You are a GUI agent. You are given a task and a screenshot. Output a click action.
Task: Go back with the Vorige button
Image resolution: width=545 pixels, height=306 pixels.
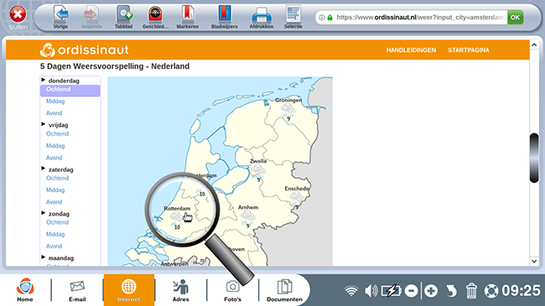[60, 17]
